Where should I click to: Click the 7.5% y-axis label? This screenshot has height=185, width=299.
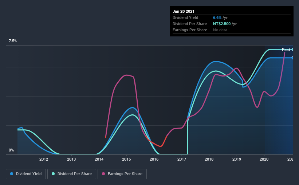13,41
